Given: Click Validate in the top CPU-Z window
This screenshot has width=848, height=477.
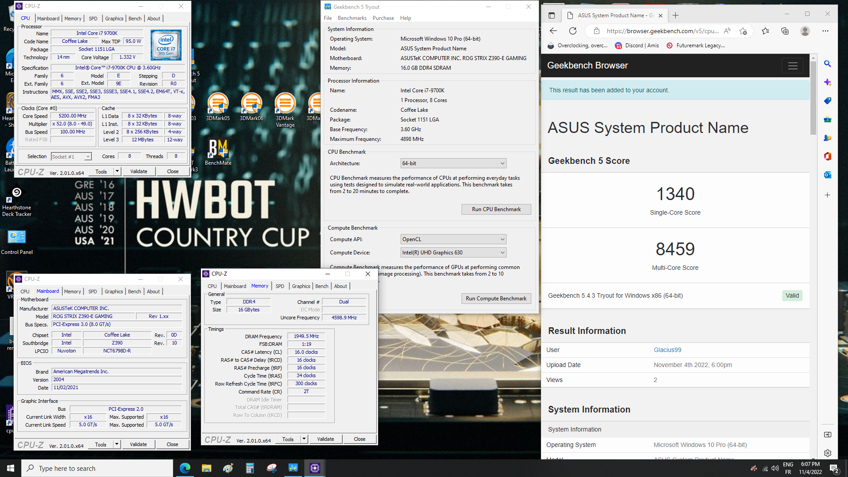Looking at the screenshot, I should (139, 171).
